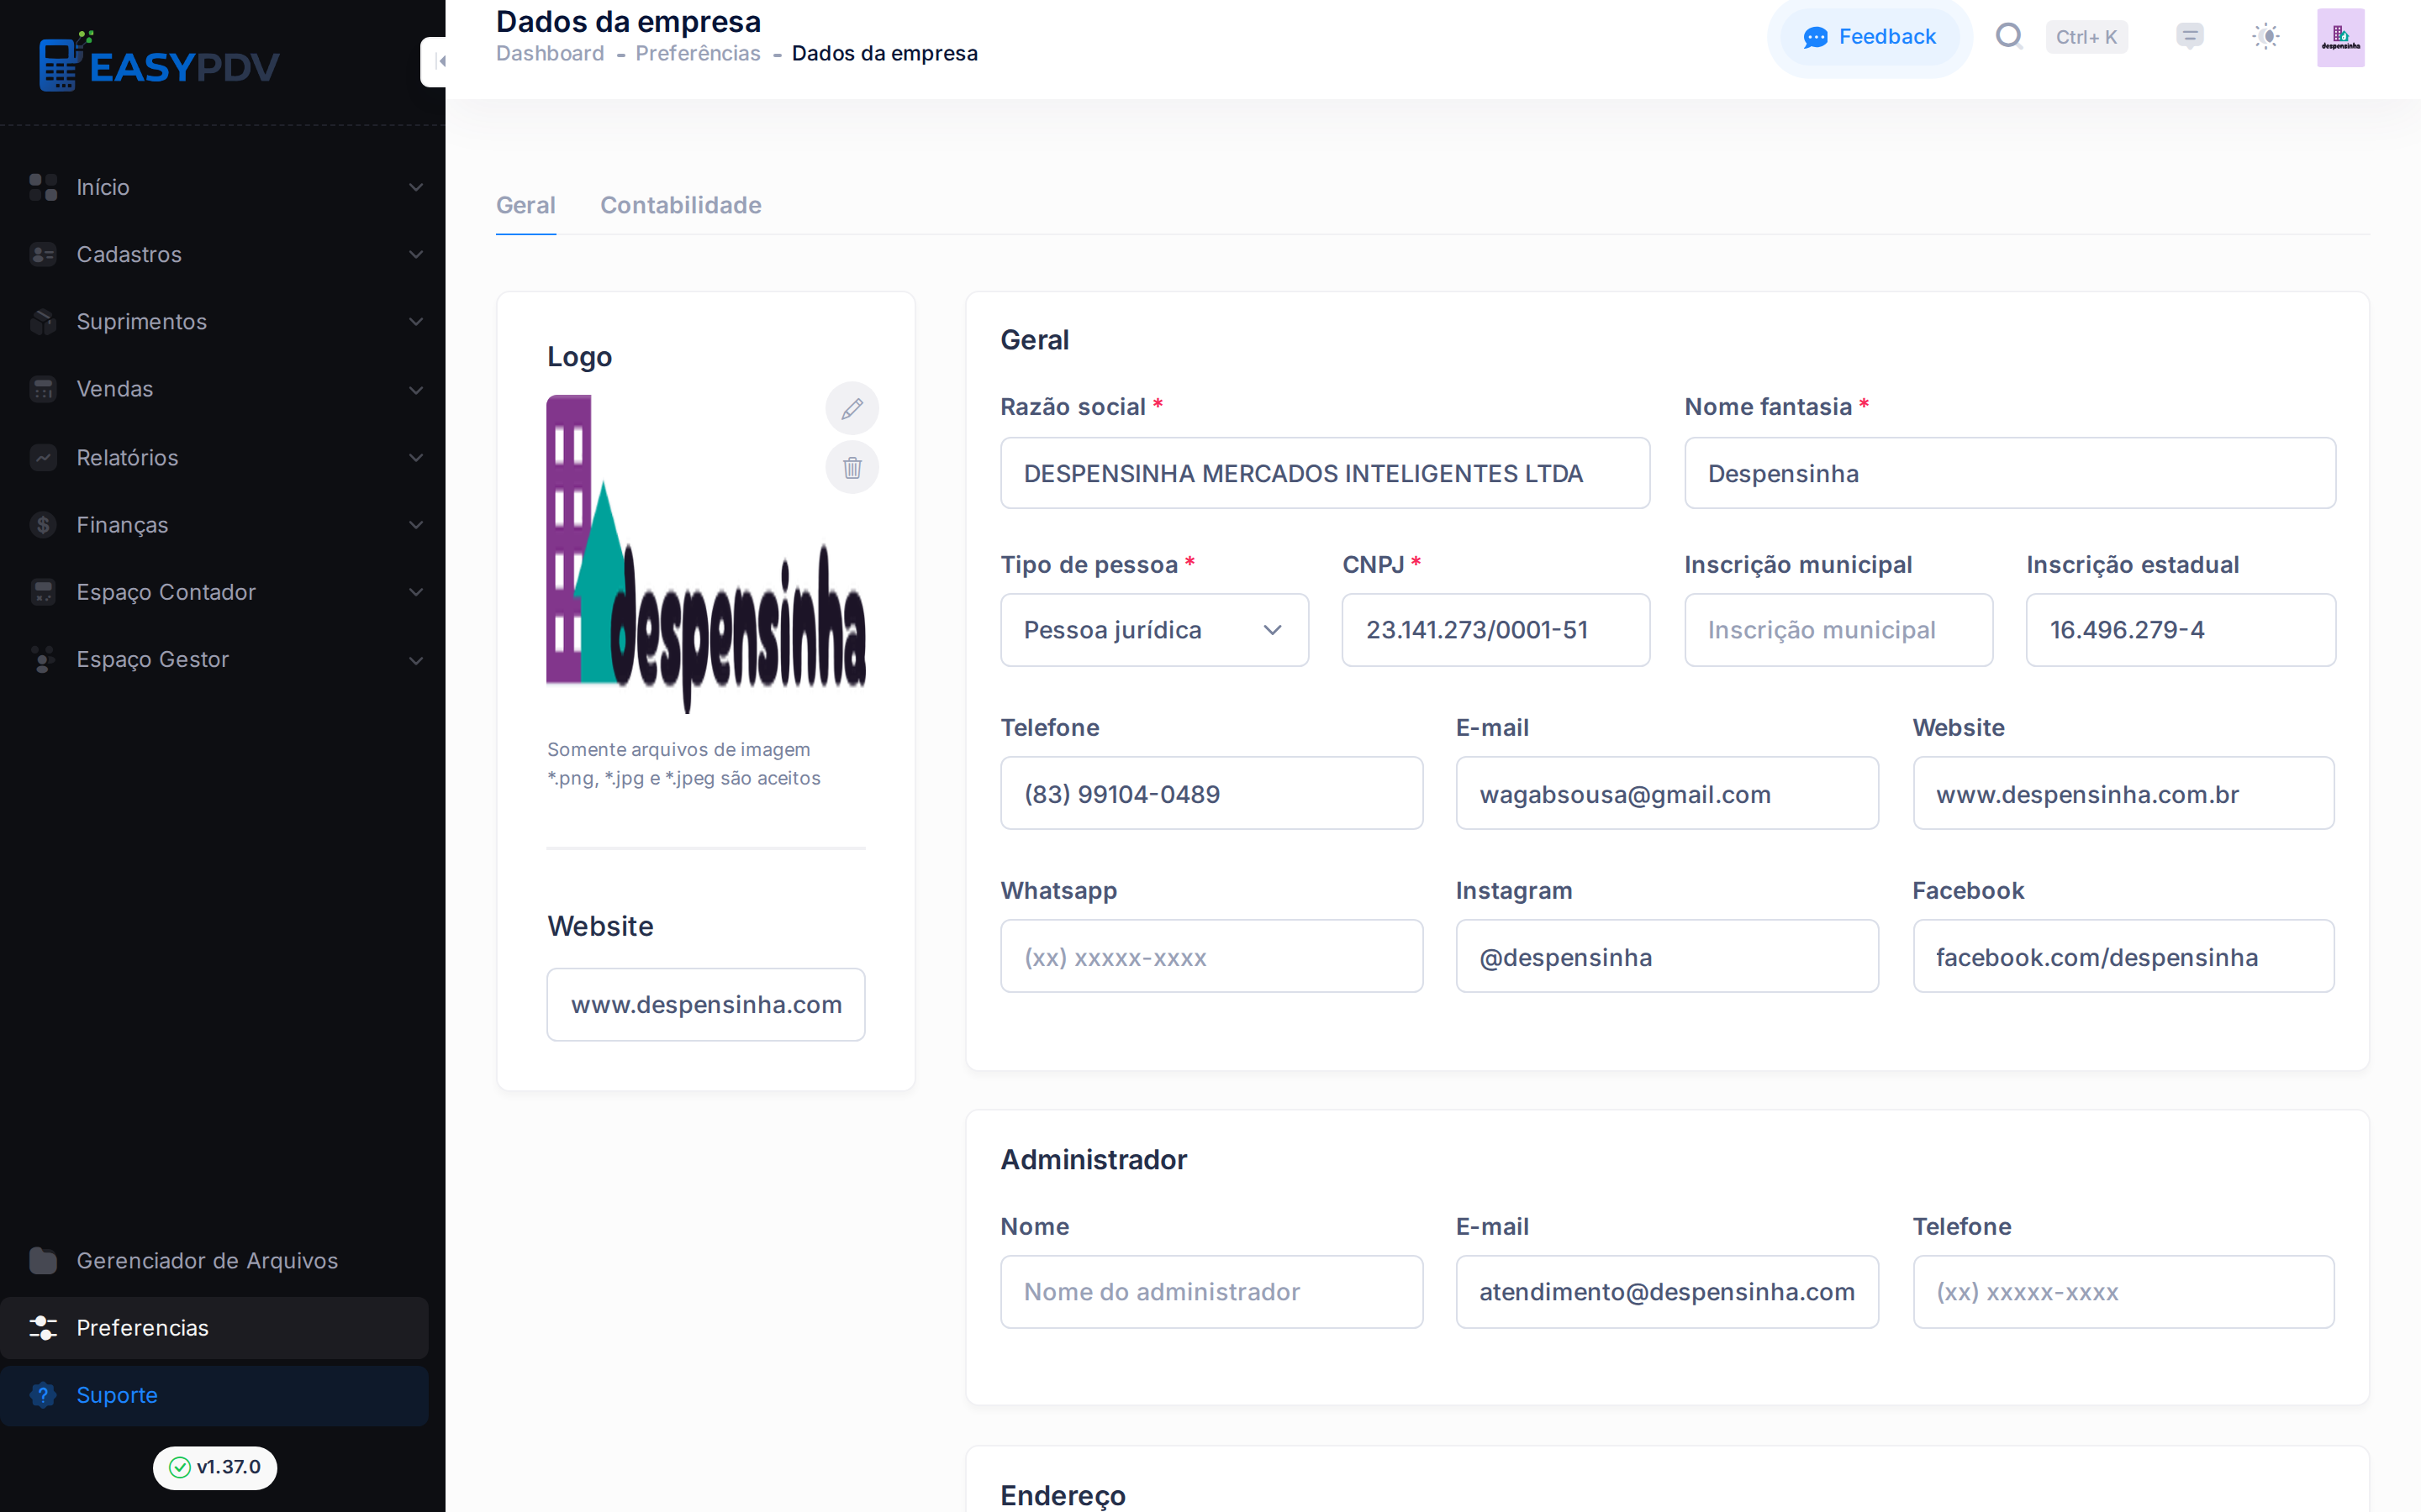Focus the Razão social field
2421x1512 pixels.
click(1325, 473)
